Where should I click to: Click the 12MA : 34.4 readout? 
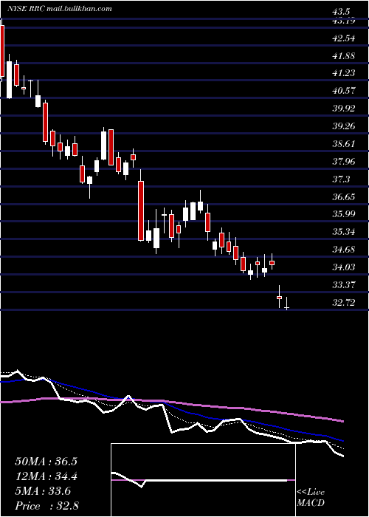[x=46, y=476]
